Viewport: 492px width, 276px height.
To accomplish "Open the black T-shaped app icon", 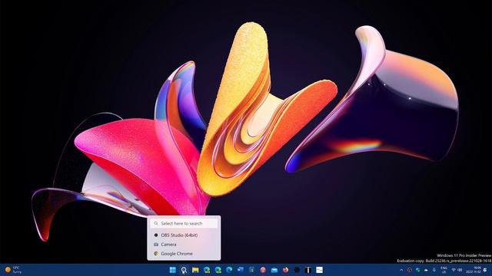I will (308, 270).
